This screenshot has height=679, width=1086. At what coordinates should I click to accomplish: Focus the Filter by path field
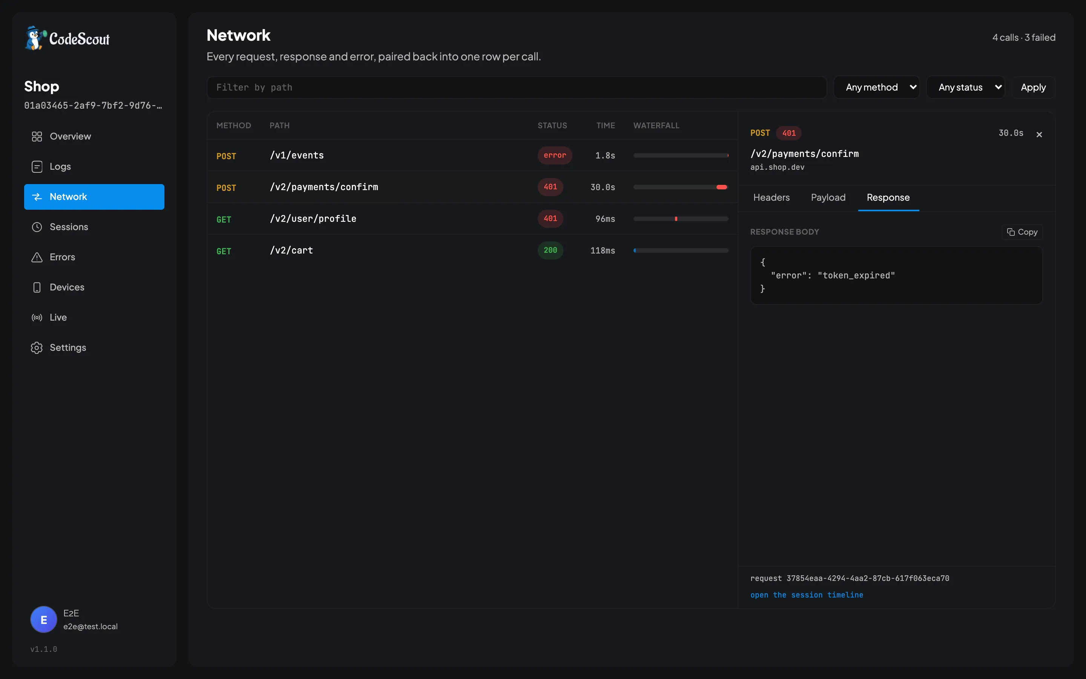[517, 88]
